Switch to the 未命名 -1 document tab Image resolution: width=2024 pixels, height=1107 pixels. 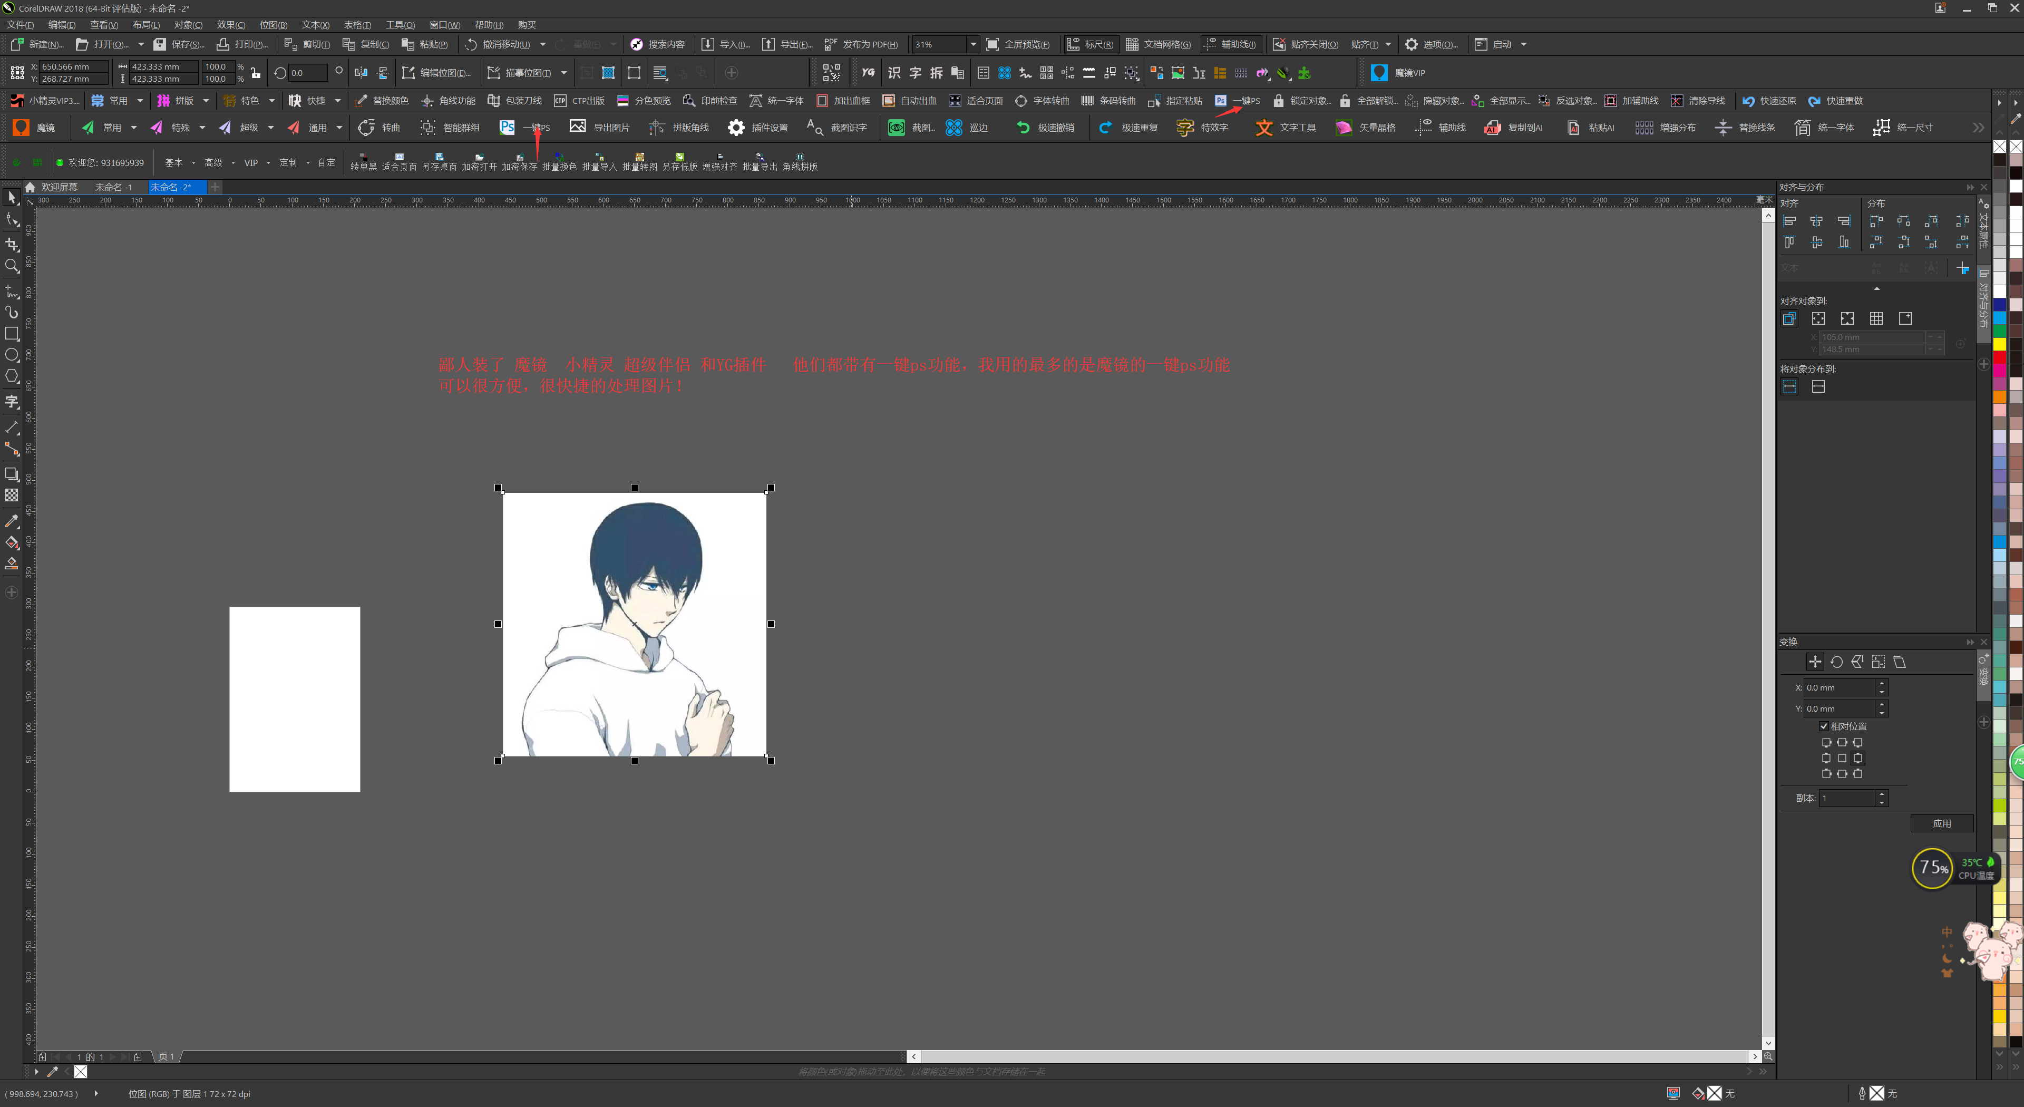pos(113,187)
